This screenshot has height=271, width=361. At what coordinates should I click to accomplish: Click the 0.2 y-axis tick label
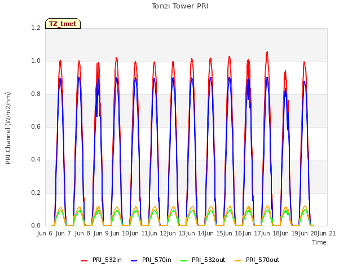click(36, 193)
